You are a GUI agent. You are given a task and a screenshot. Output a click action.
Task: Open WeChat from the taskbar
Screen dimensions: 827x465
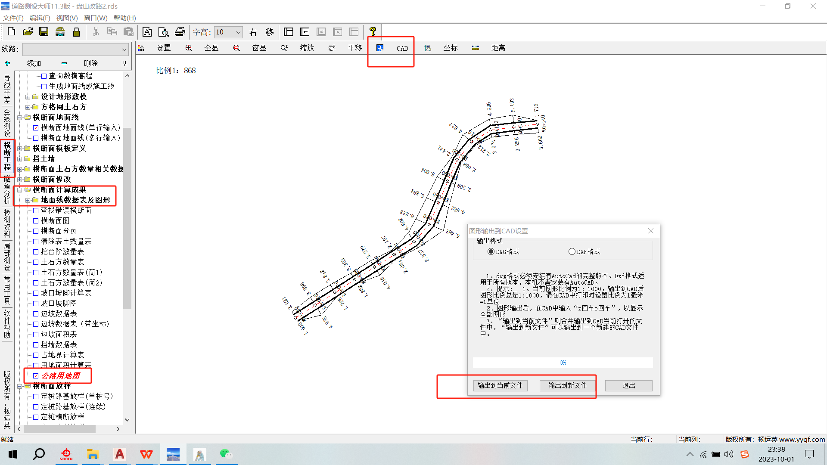click(x=226, y=454)
